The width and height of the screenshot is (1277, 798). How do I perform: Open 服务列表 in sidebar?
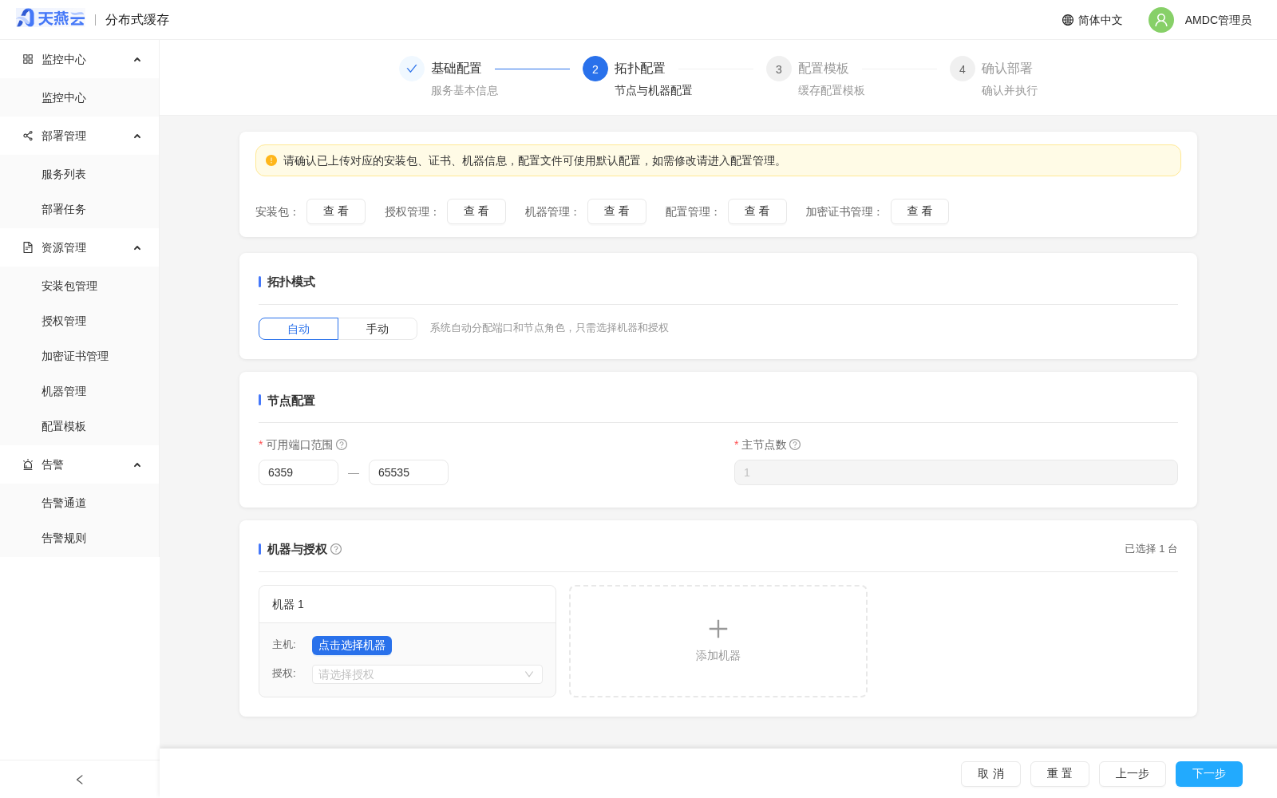click(80, 174)
